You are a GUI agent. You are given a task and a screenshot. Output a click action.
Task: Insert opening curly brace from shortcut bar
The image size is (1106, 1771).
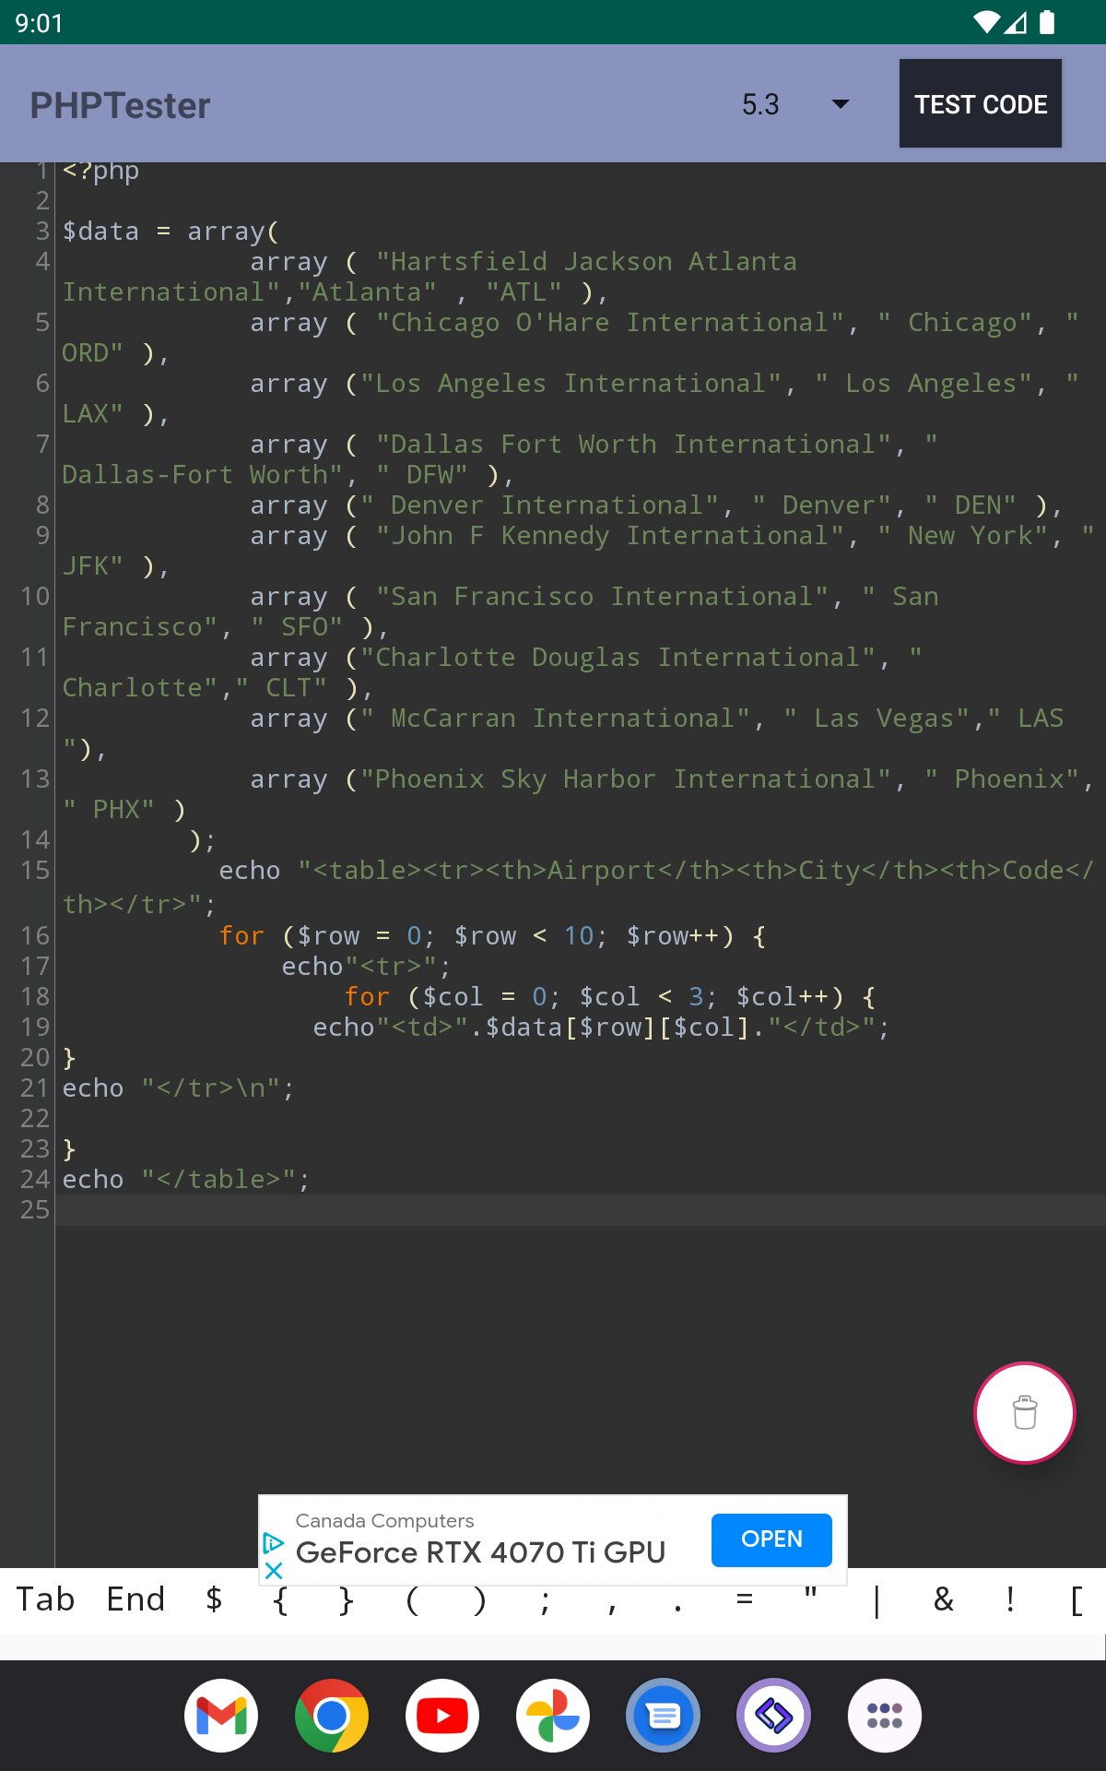[x=280, y=1599]
